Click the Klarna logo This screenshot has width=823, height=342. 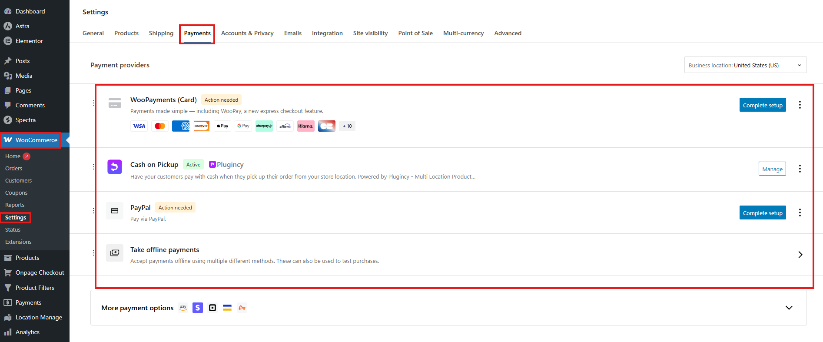306,126
